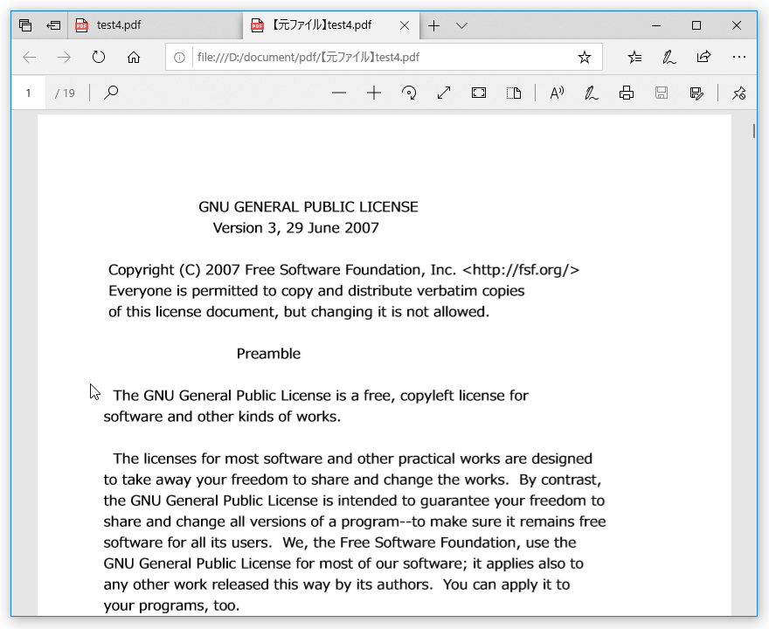Click the "/ 19" page count text
The width and height of the screenshot is (769, 629).
point(66,93)
